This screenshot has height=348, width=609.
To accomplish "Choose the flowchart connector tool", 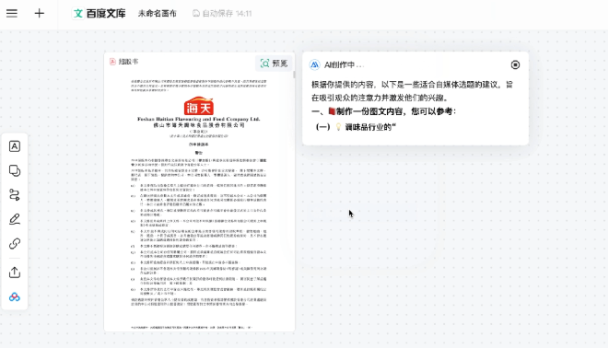I will point(15,195).
